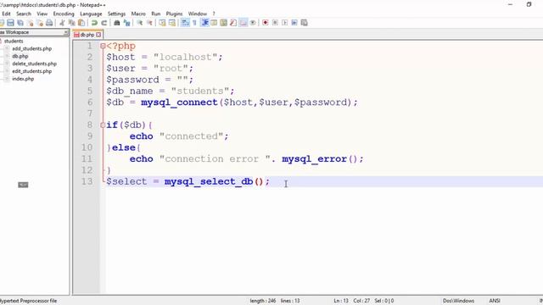Click the "localhost" string on line 2
543x305 pixels.
click(x=185, y=57)
